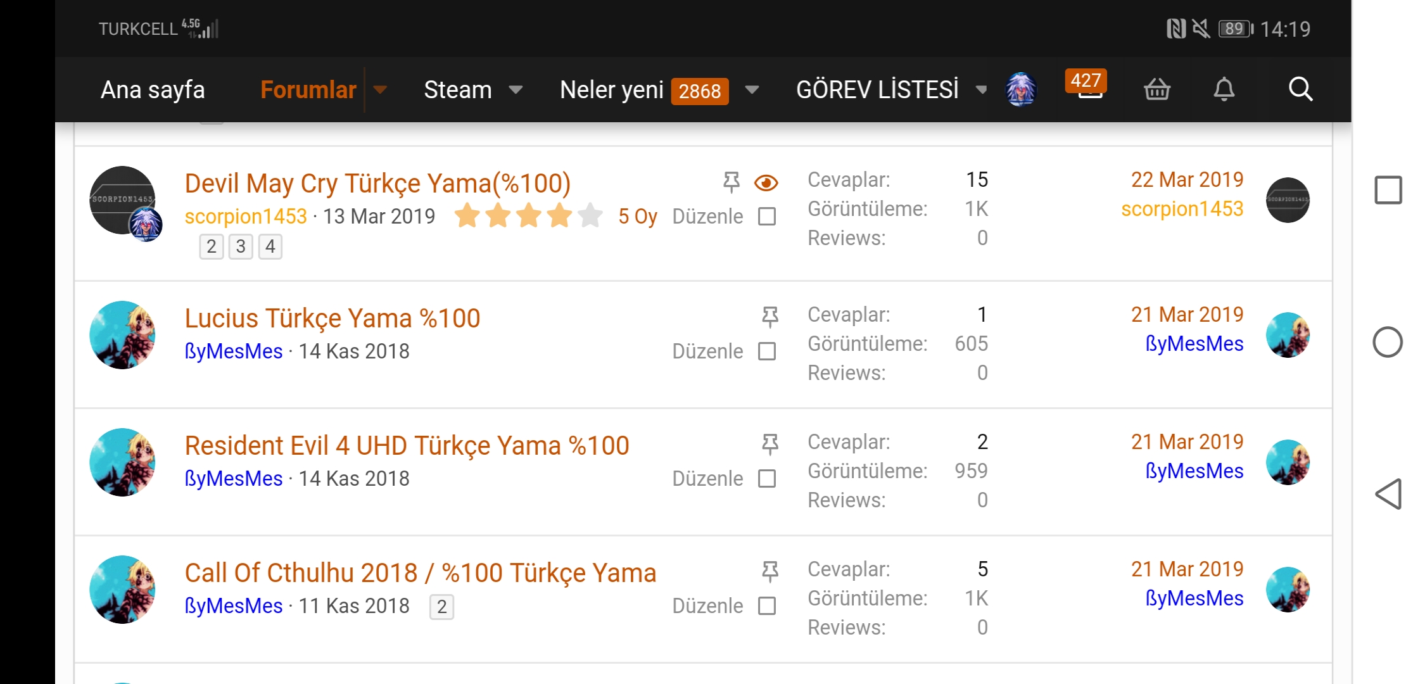
Task: Expand the Forumlar dropdown arrow
Action: (380, 90)
